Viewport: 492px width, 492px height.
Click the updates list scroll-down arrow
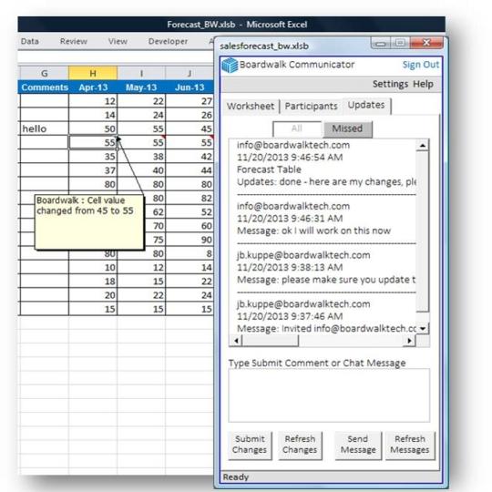423,329
